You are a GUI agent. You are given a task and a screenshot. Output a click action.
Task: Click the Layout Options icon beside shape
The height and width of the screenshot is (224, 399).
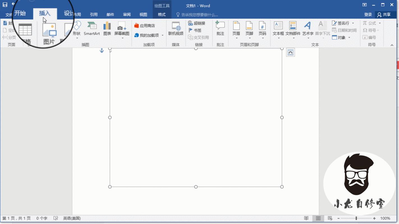(290, 52)
